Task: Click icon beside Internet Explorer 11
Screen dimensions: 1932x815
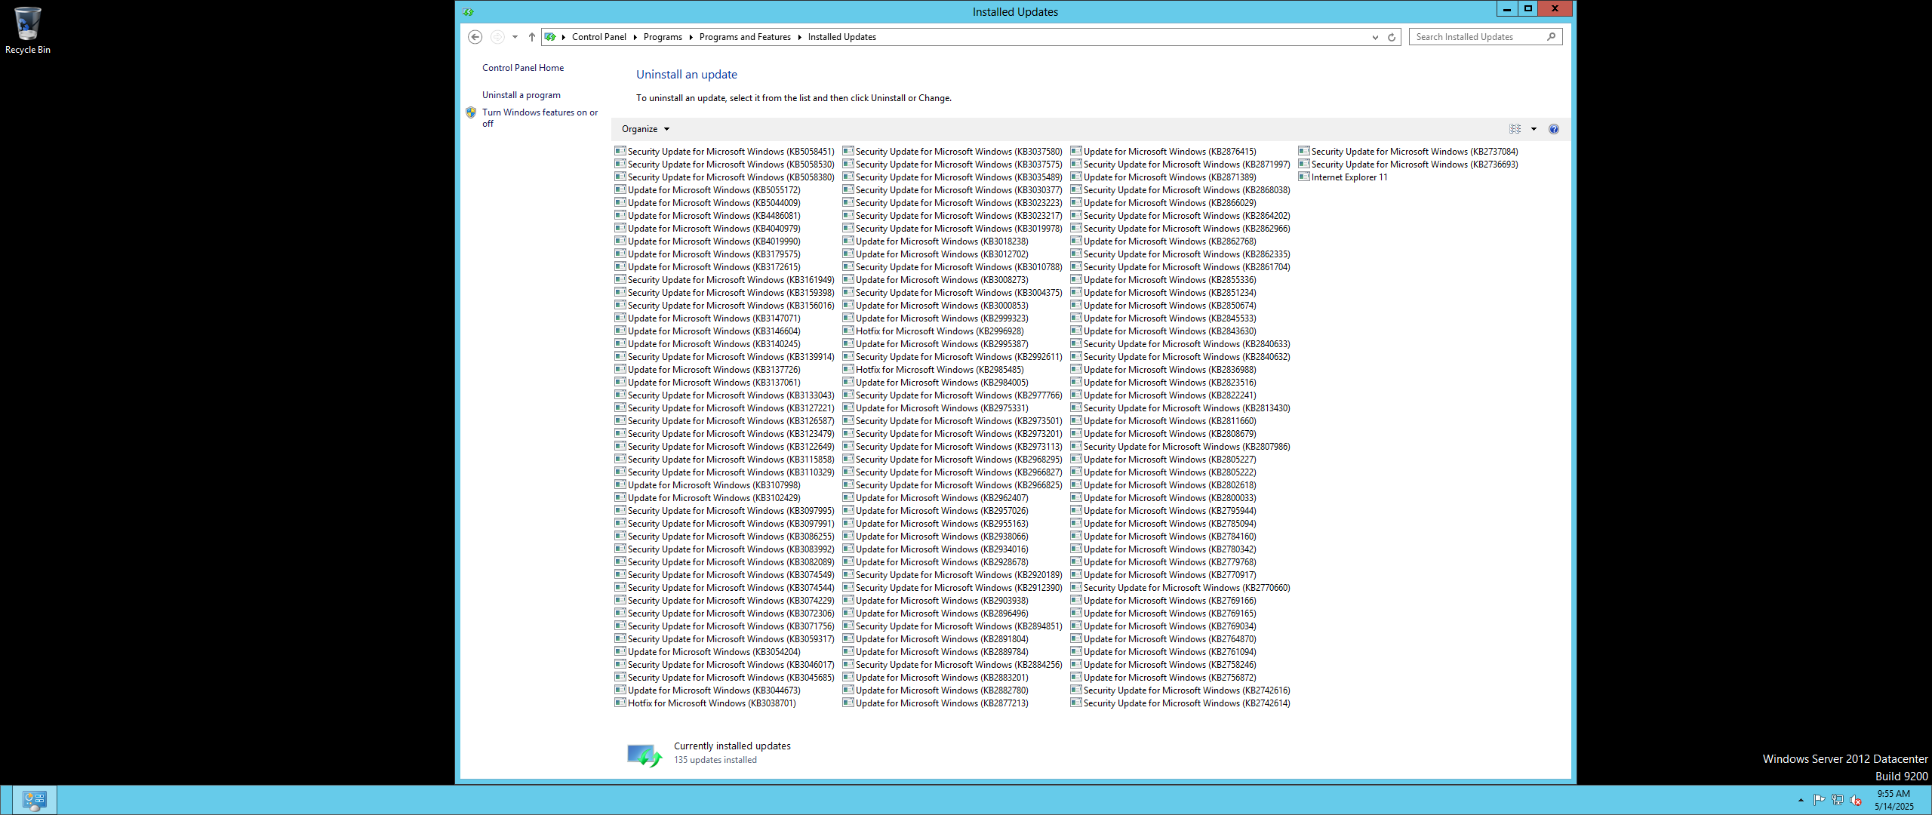Action: coord(1303,177)
